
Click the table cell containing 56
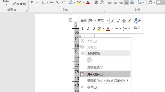pos(76,32)
